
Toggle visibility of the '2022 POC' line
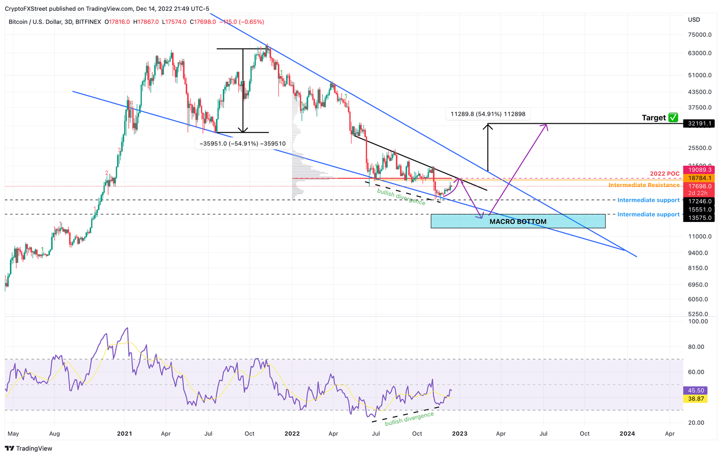coord(664,173)
